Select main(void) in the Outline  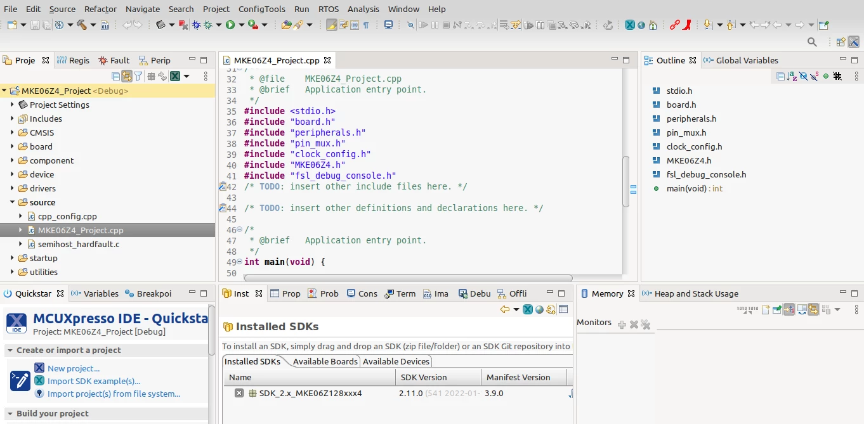(694, 188)
